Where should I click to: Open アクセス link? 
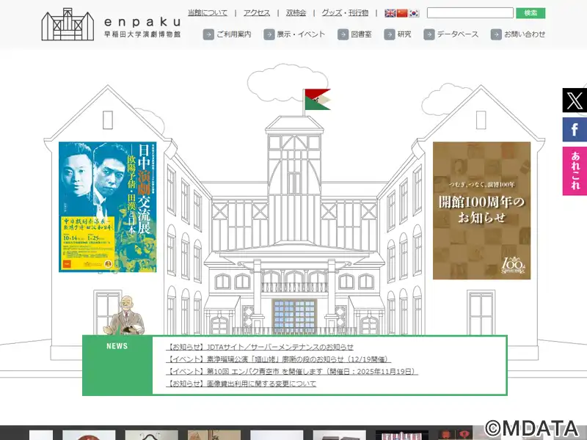click(256, 12)
